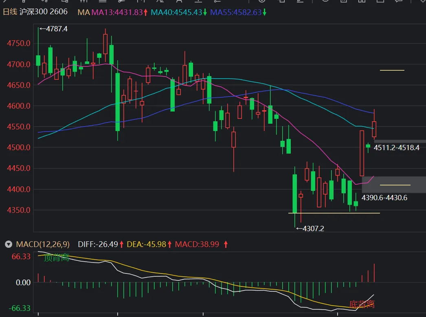
Task: Click the MACD(12,26,9) indicator name
Action: coord(43,244)
